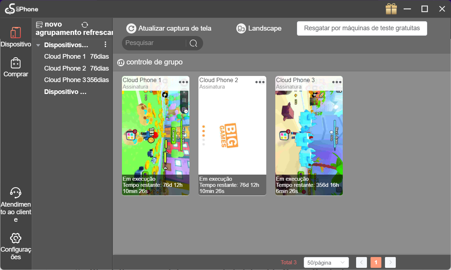Click the Landscape label text
The width and height of the screenshot is (451, 270).
(265, 28)
